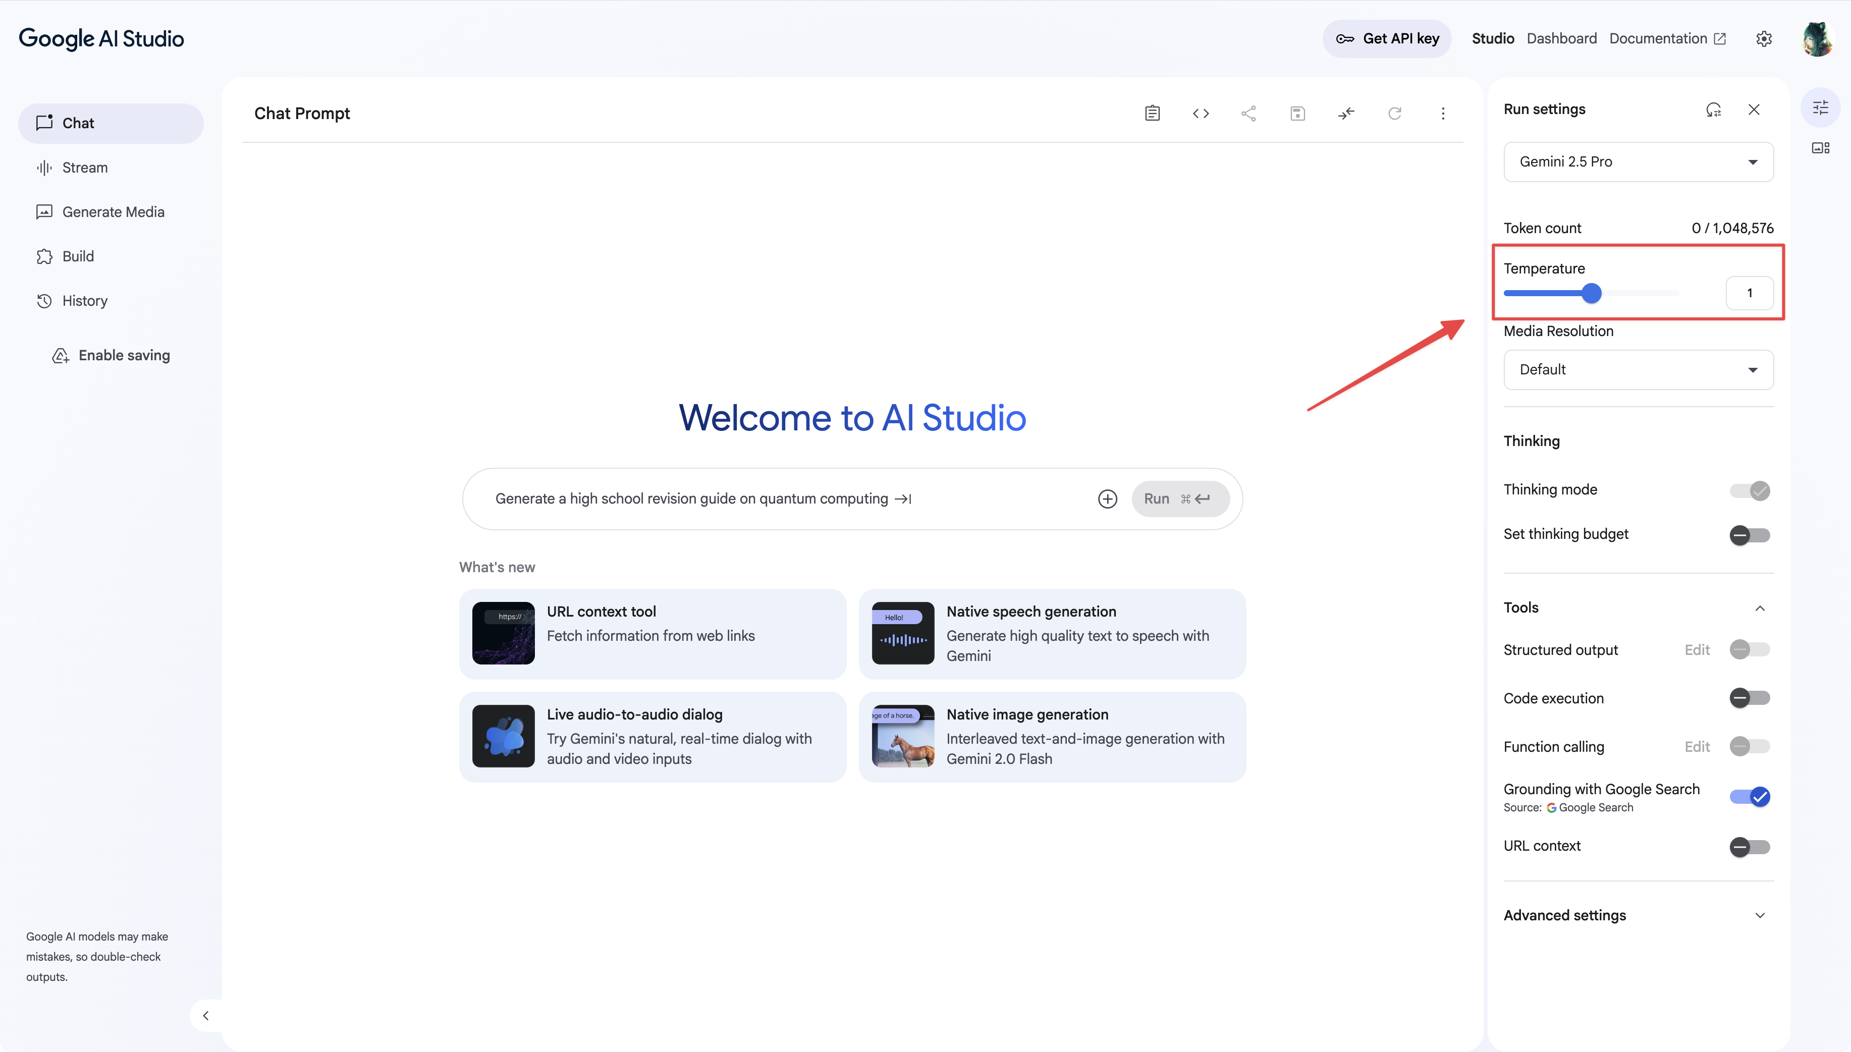Viewport: 1851px width, 1052px height.
Task: Open the three-dot more options menu
Action: [x=1443, y=114]
